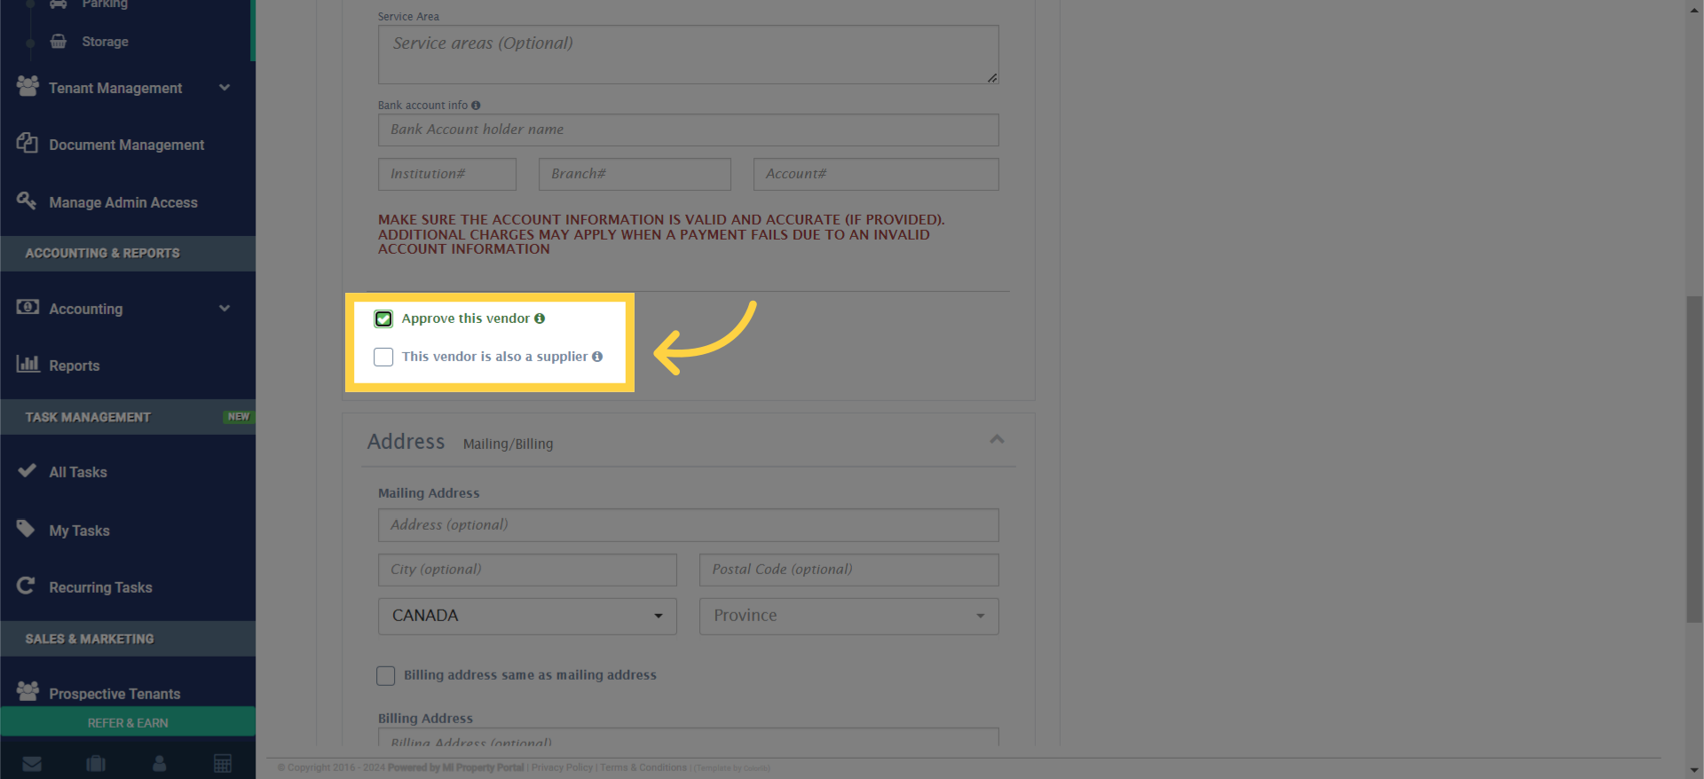Image resolution: width=1704 pixels, height=779 pixels.
Task: Open the calculator icon in sidebar footer
Action: tap(223, 763)
